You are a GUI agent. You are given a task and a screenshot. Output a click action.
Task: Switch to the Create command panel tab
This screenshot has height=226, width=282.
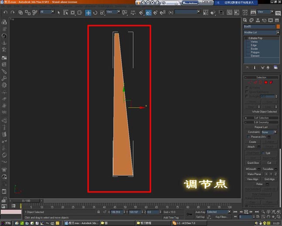(245, 20)
